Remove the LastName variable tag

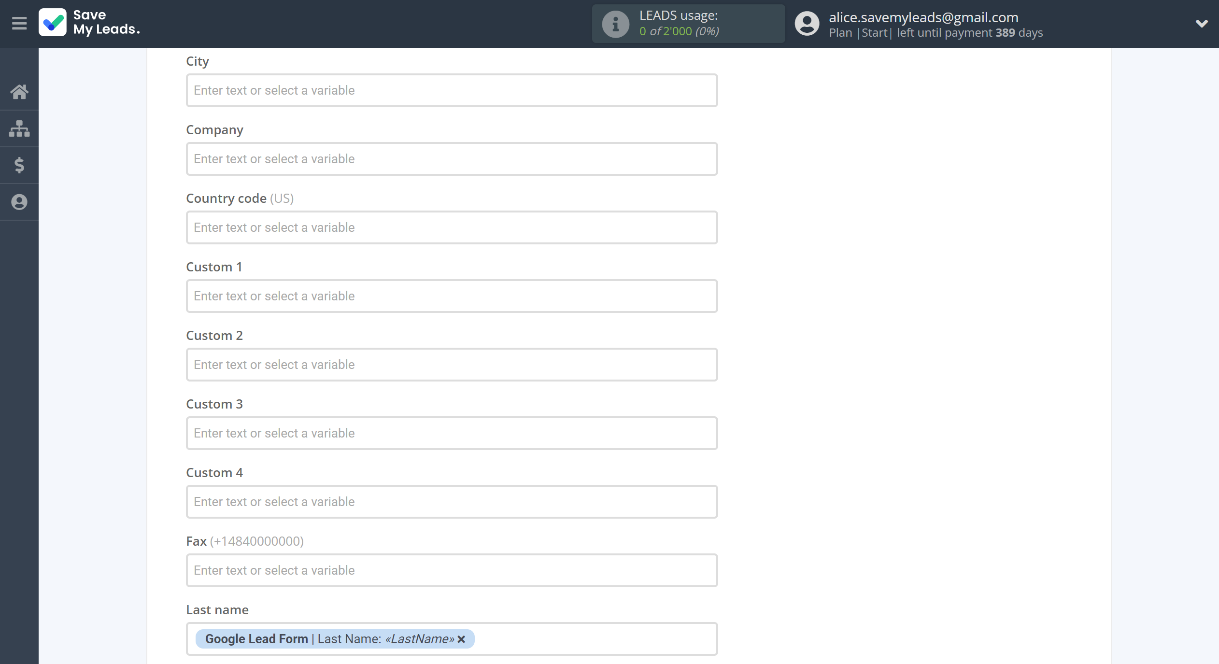click(461, 639)
